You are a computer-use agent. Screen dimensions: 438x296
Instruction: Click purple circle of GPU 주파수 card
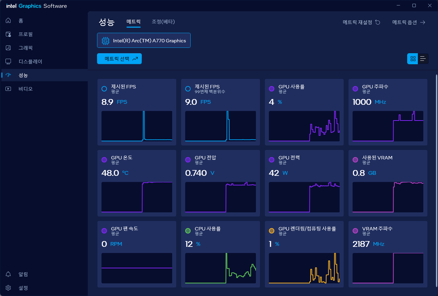point(355,89)
